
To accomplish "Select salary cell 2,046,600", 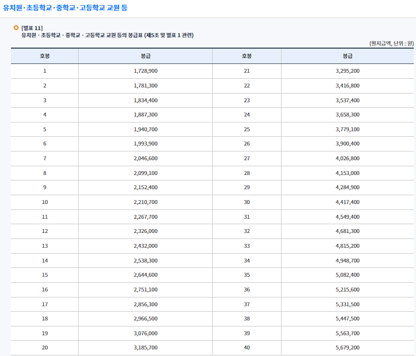I will pos(145,159).
